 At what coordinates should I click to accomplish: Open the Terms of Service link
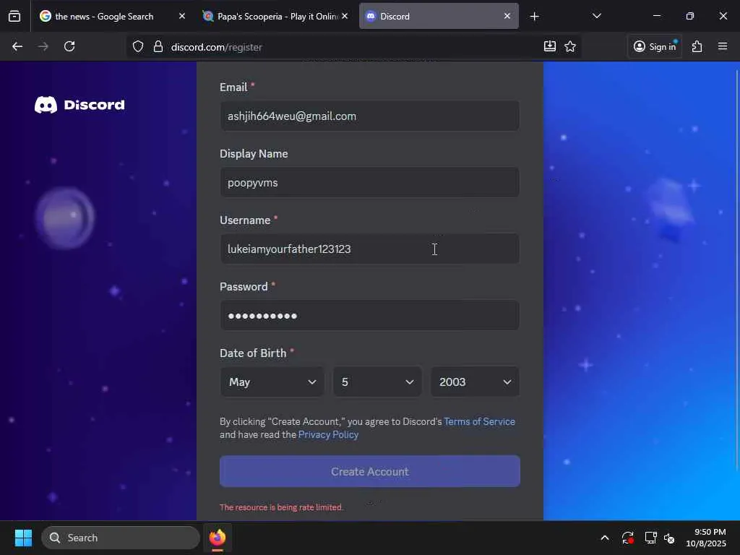[x=479, y=421]
